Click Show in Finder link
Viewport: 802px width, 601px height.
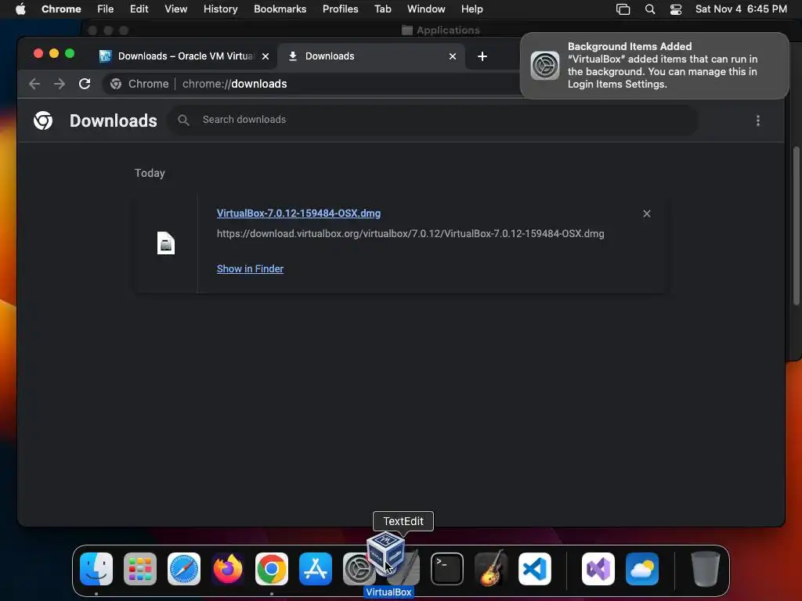pyautogui.click(x=250, y=269)
